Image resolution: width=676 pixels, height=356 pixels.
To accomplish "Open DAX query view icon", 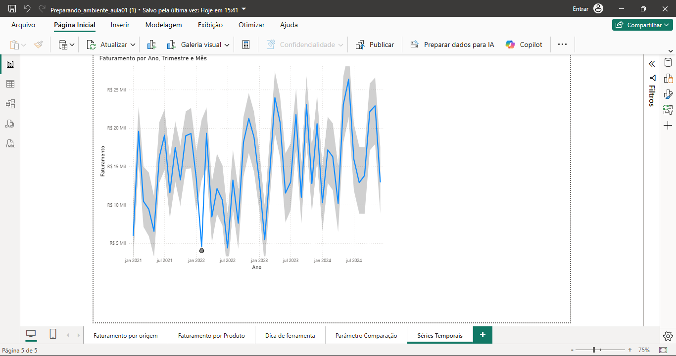I will tap(10, 124).
